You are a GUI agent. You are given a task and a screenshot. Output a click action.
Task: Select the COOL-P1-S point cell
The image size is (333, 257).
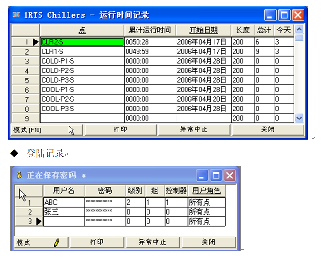(82, 89)
